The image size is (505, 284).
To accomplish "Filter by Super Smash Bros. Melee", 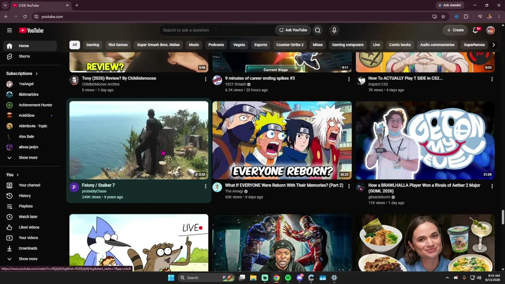I will click(158, 45).
